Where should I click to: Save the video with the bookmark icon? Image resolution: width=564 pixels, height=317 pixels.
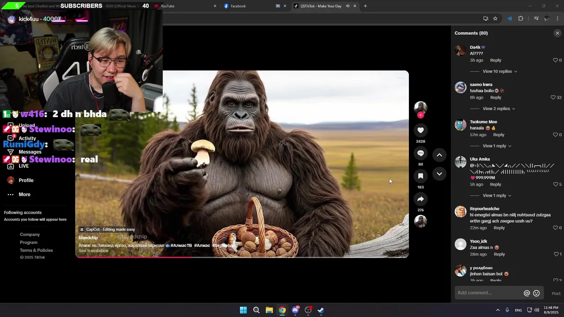420,176
